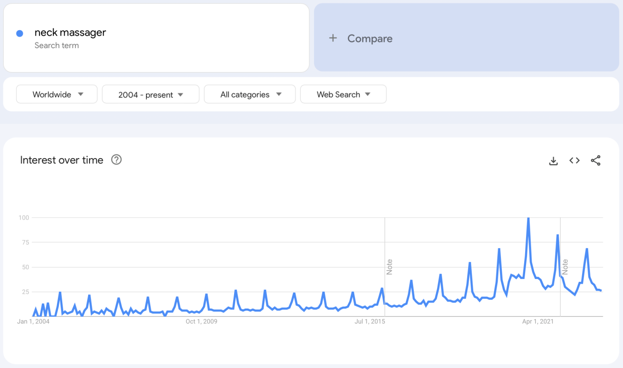
Task: Select the neck massager search term card
Action: tap(156, 37)
